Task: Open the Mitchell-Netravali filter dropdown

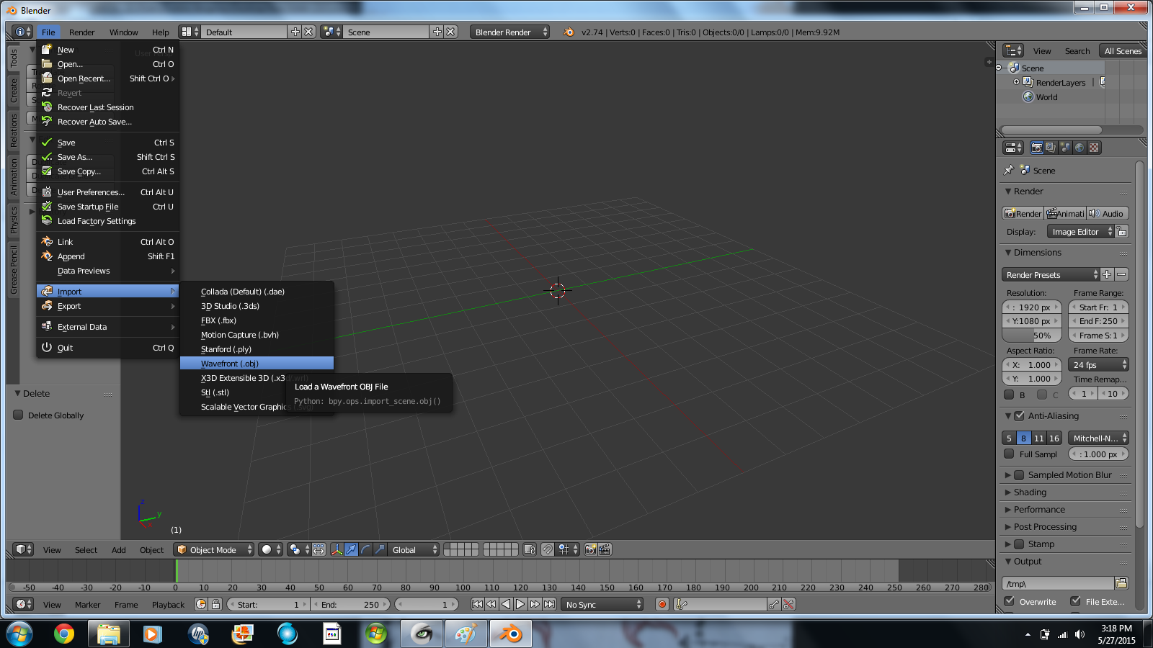Action: (x=1098, y=438)
